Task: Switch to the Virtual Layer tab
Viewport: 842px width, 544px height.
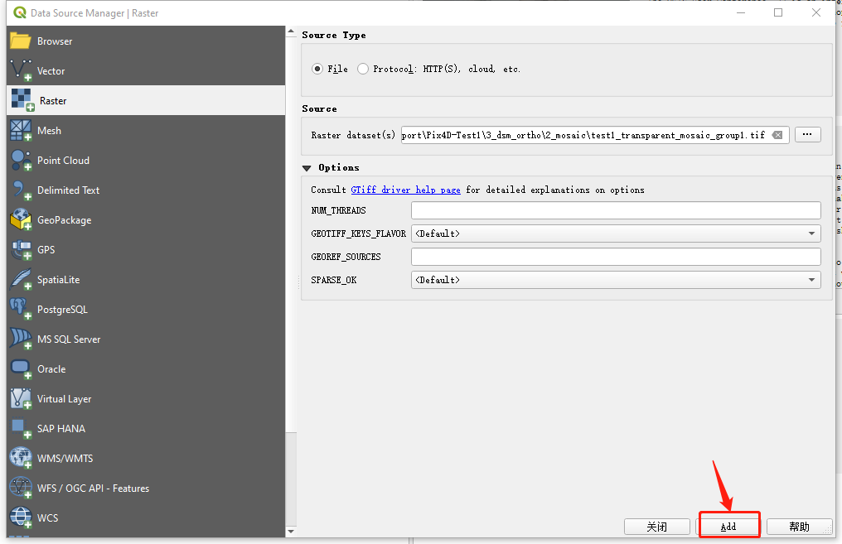Action: 64,399
